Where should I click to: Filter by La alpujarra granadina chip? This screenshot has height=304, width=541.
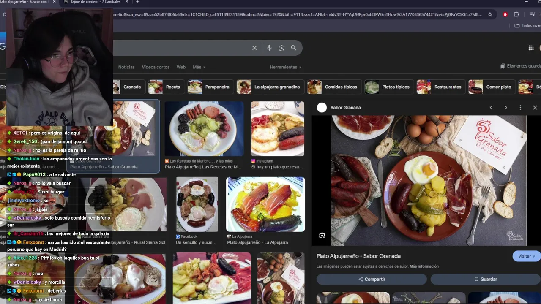pyautogui.click(x=270, y=87)
